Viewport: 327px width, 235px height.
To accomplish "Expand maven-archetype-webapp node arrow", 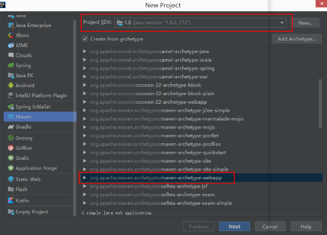I will (84, 178).
